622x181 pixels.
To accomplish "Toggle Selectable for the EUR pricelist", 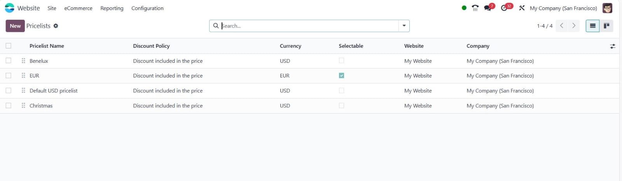I will pyautogui.click(x=341, y=76).
